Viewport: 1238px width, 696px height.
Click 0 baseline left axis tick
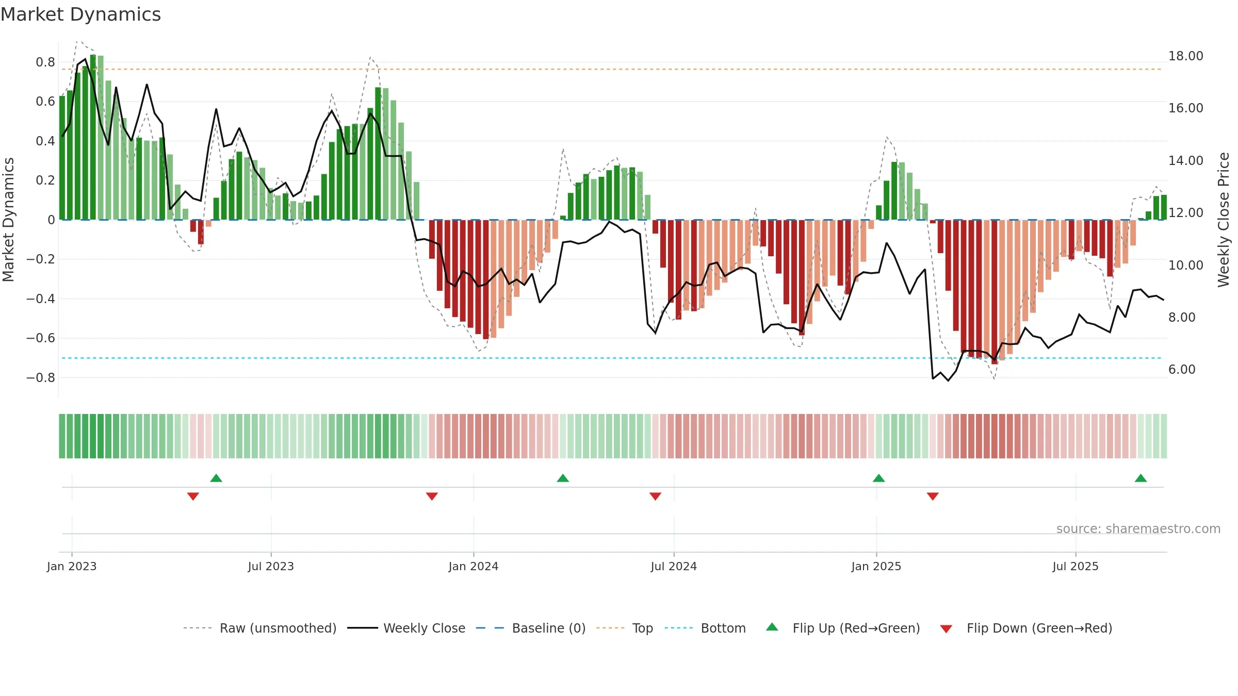coord(51,220)
